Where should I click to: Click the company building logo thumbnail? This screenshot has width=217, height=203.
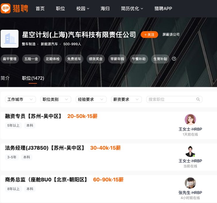pyautogui.click(x=9, y=39)
